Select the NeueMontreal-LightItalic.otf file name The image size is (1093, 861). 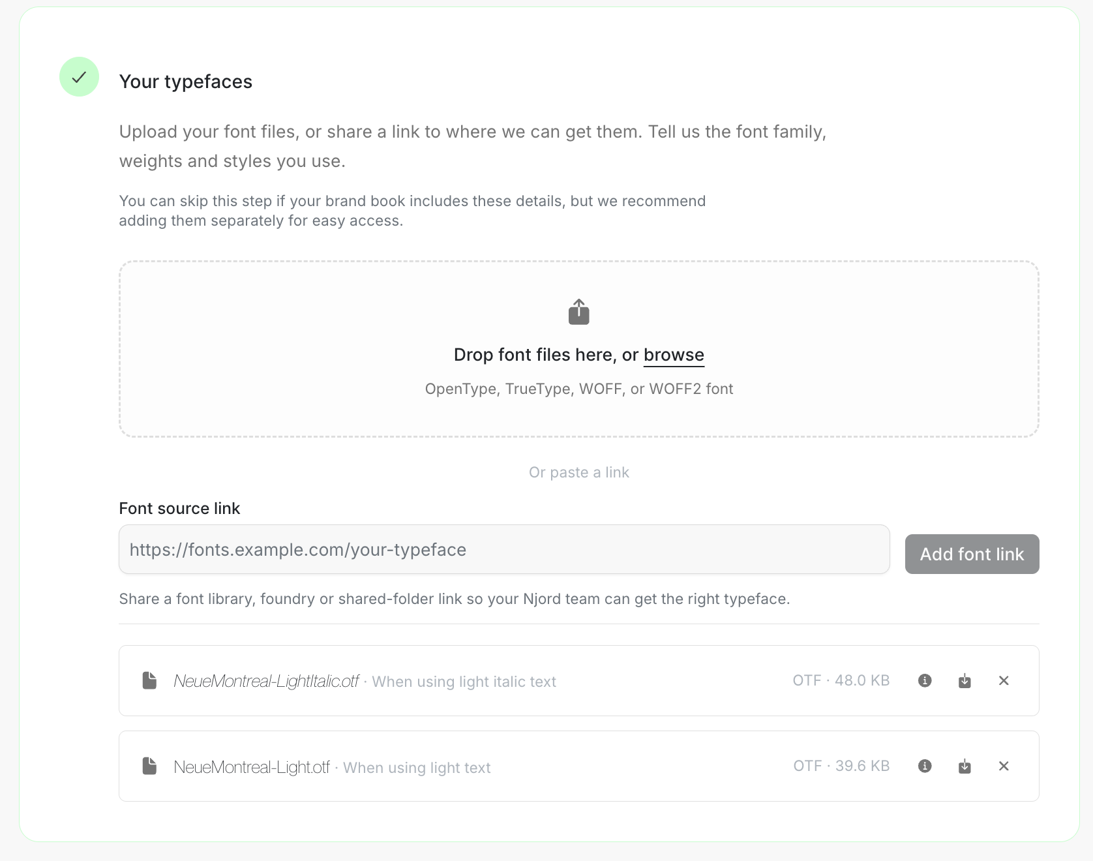(266, 681)
